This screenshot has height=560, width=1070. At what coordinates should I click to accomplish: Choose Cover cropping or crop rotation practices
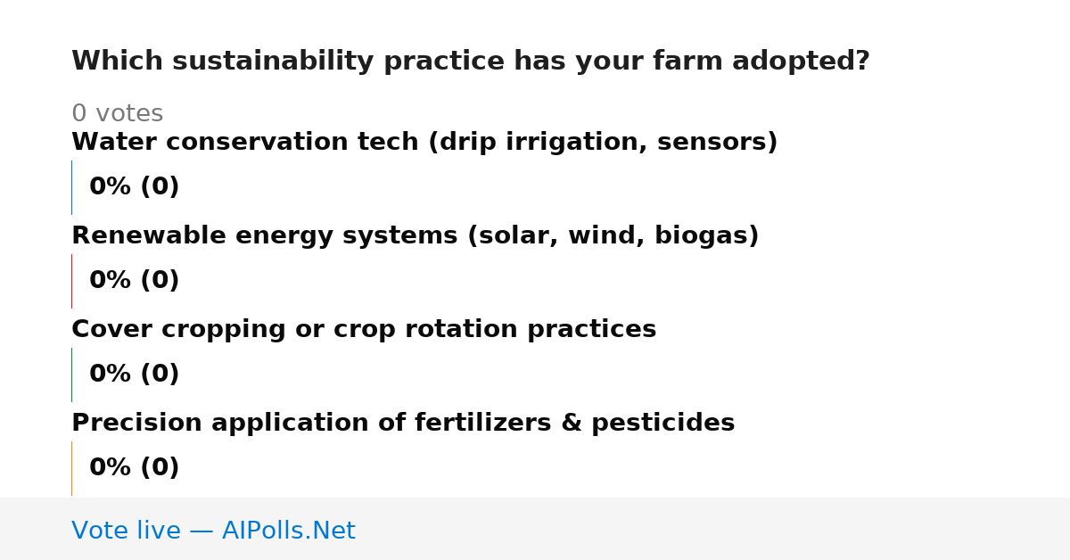(x=364, y=330)
